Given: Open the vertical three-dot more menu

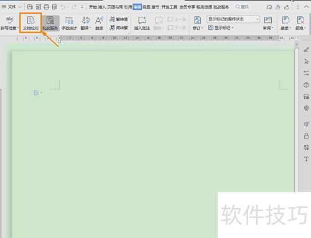Looking at the screenshot, I should (x=297, y=7).
